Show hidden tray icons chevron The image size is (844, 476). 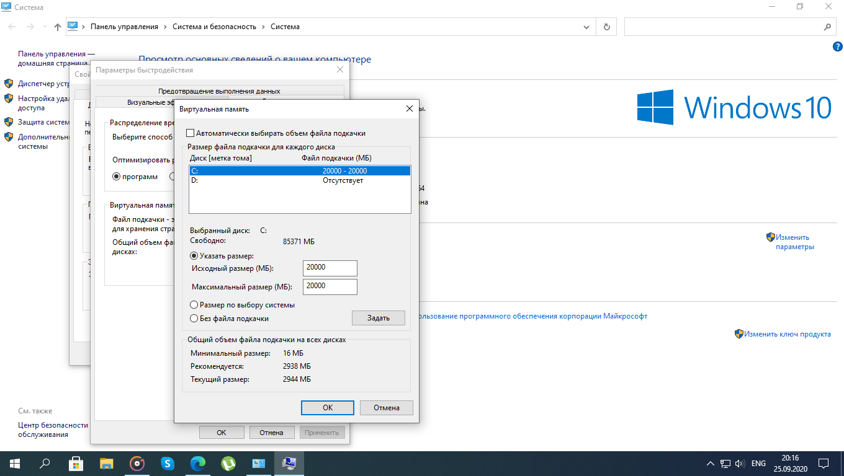pyautogui.click(x=711, y=463)
